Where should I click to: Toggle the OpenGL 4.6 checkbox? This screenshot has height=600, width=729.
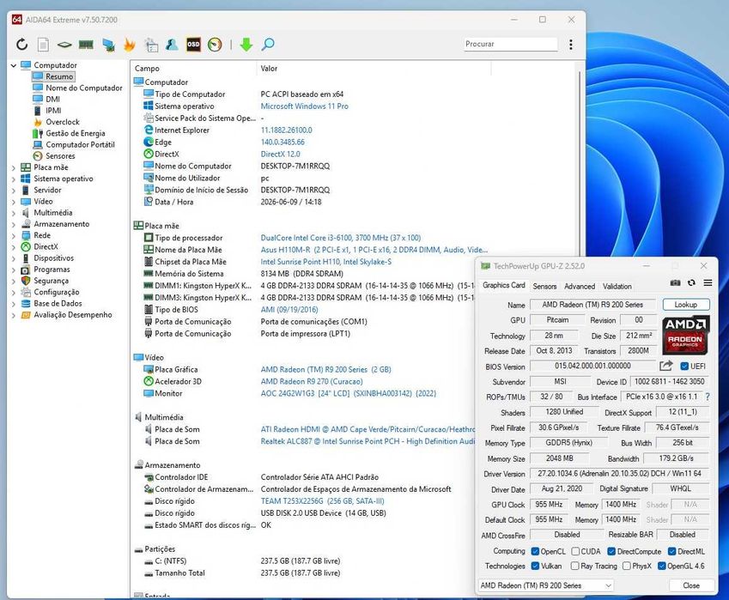(x=661, y=566)
